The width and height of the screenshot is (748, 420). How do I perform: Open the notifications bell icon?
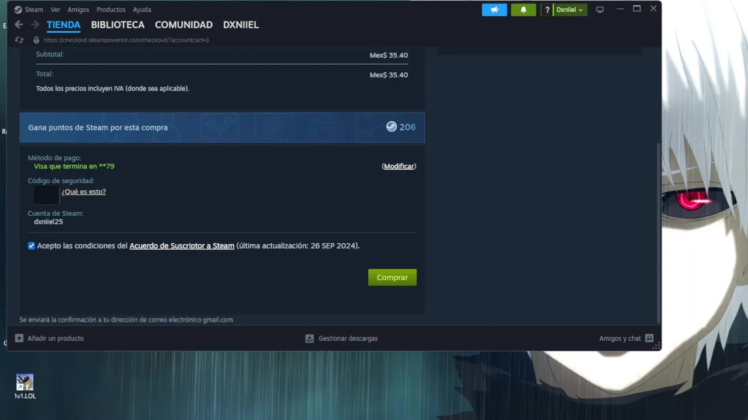pos(523,10)
